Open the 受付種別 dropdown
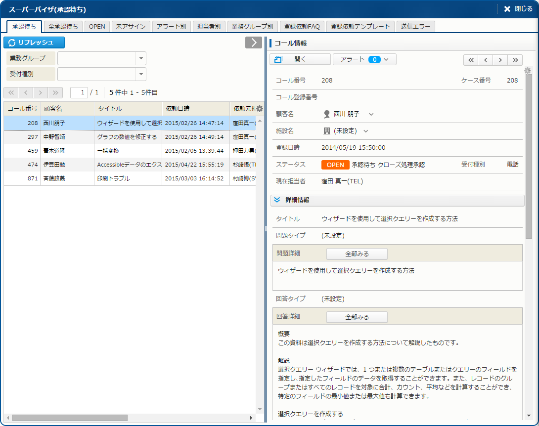Viewport: 539px width, 426px height. (x=141, y=74)
